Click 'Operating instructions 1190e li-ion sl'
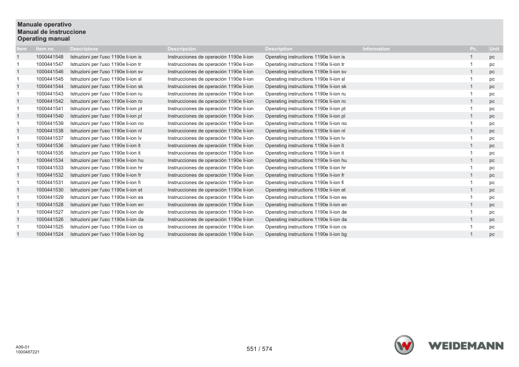This screenshot has height=367, width=519. pyautogui.click(x=305, y=79)
